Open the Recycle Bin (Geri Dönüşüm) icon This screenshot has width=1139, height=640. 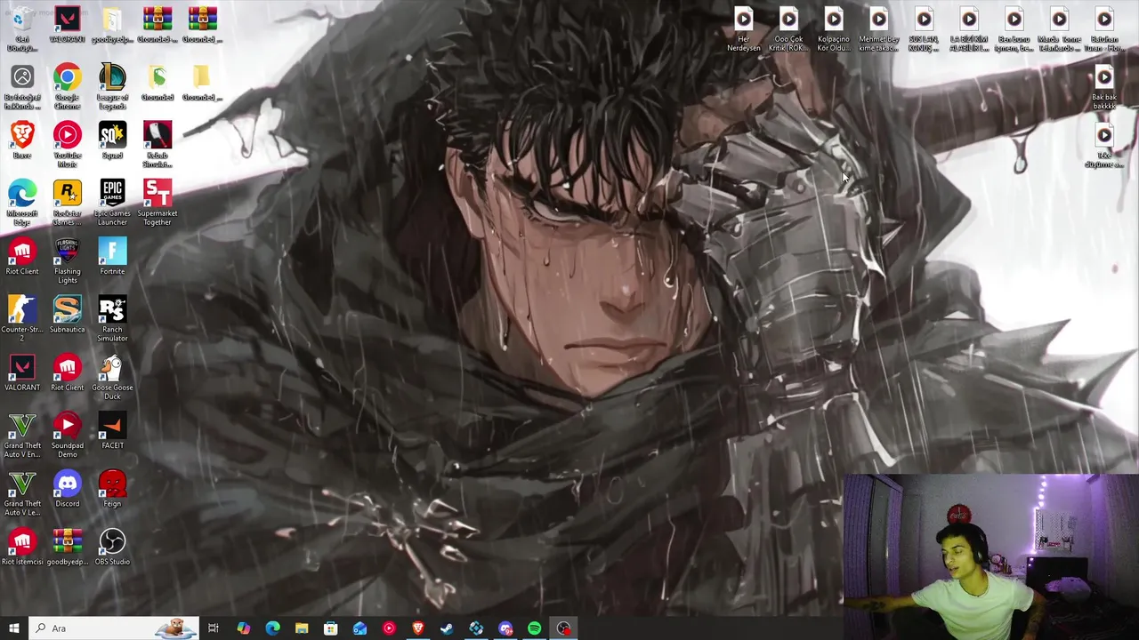click(22, 29)
